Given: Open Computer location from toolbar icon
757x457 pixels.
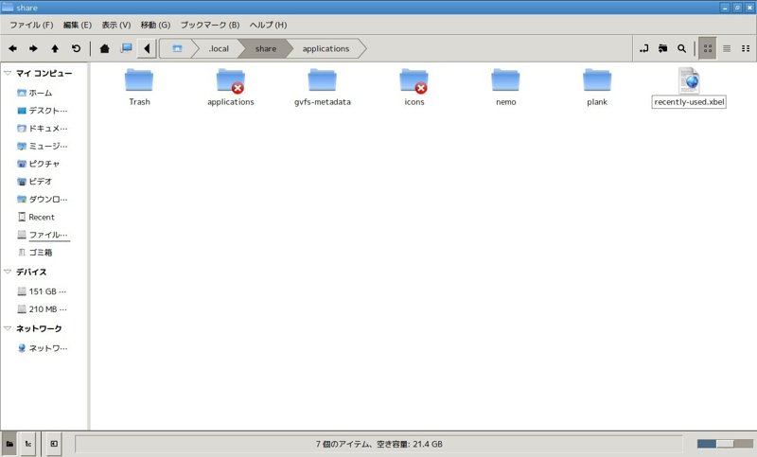Looking at the screenshot, I should pos(127,48).
